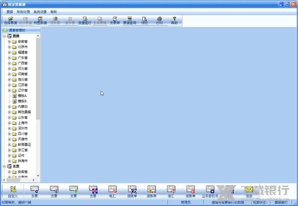Expand the 内蒙古 folder in tree
Viewport: 298px width, 206px height.
[x=9, y=106]
